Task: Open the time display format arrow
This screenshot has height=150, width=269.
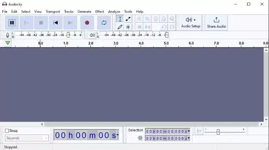Action: 118,135
